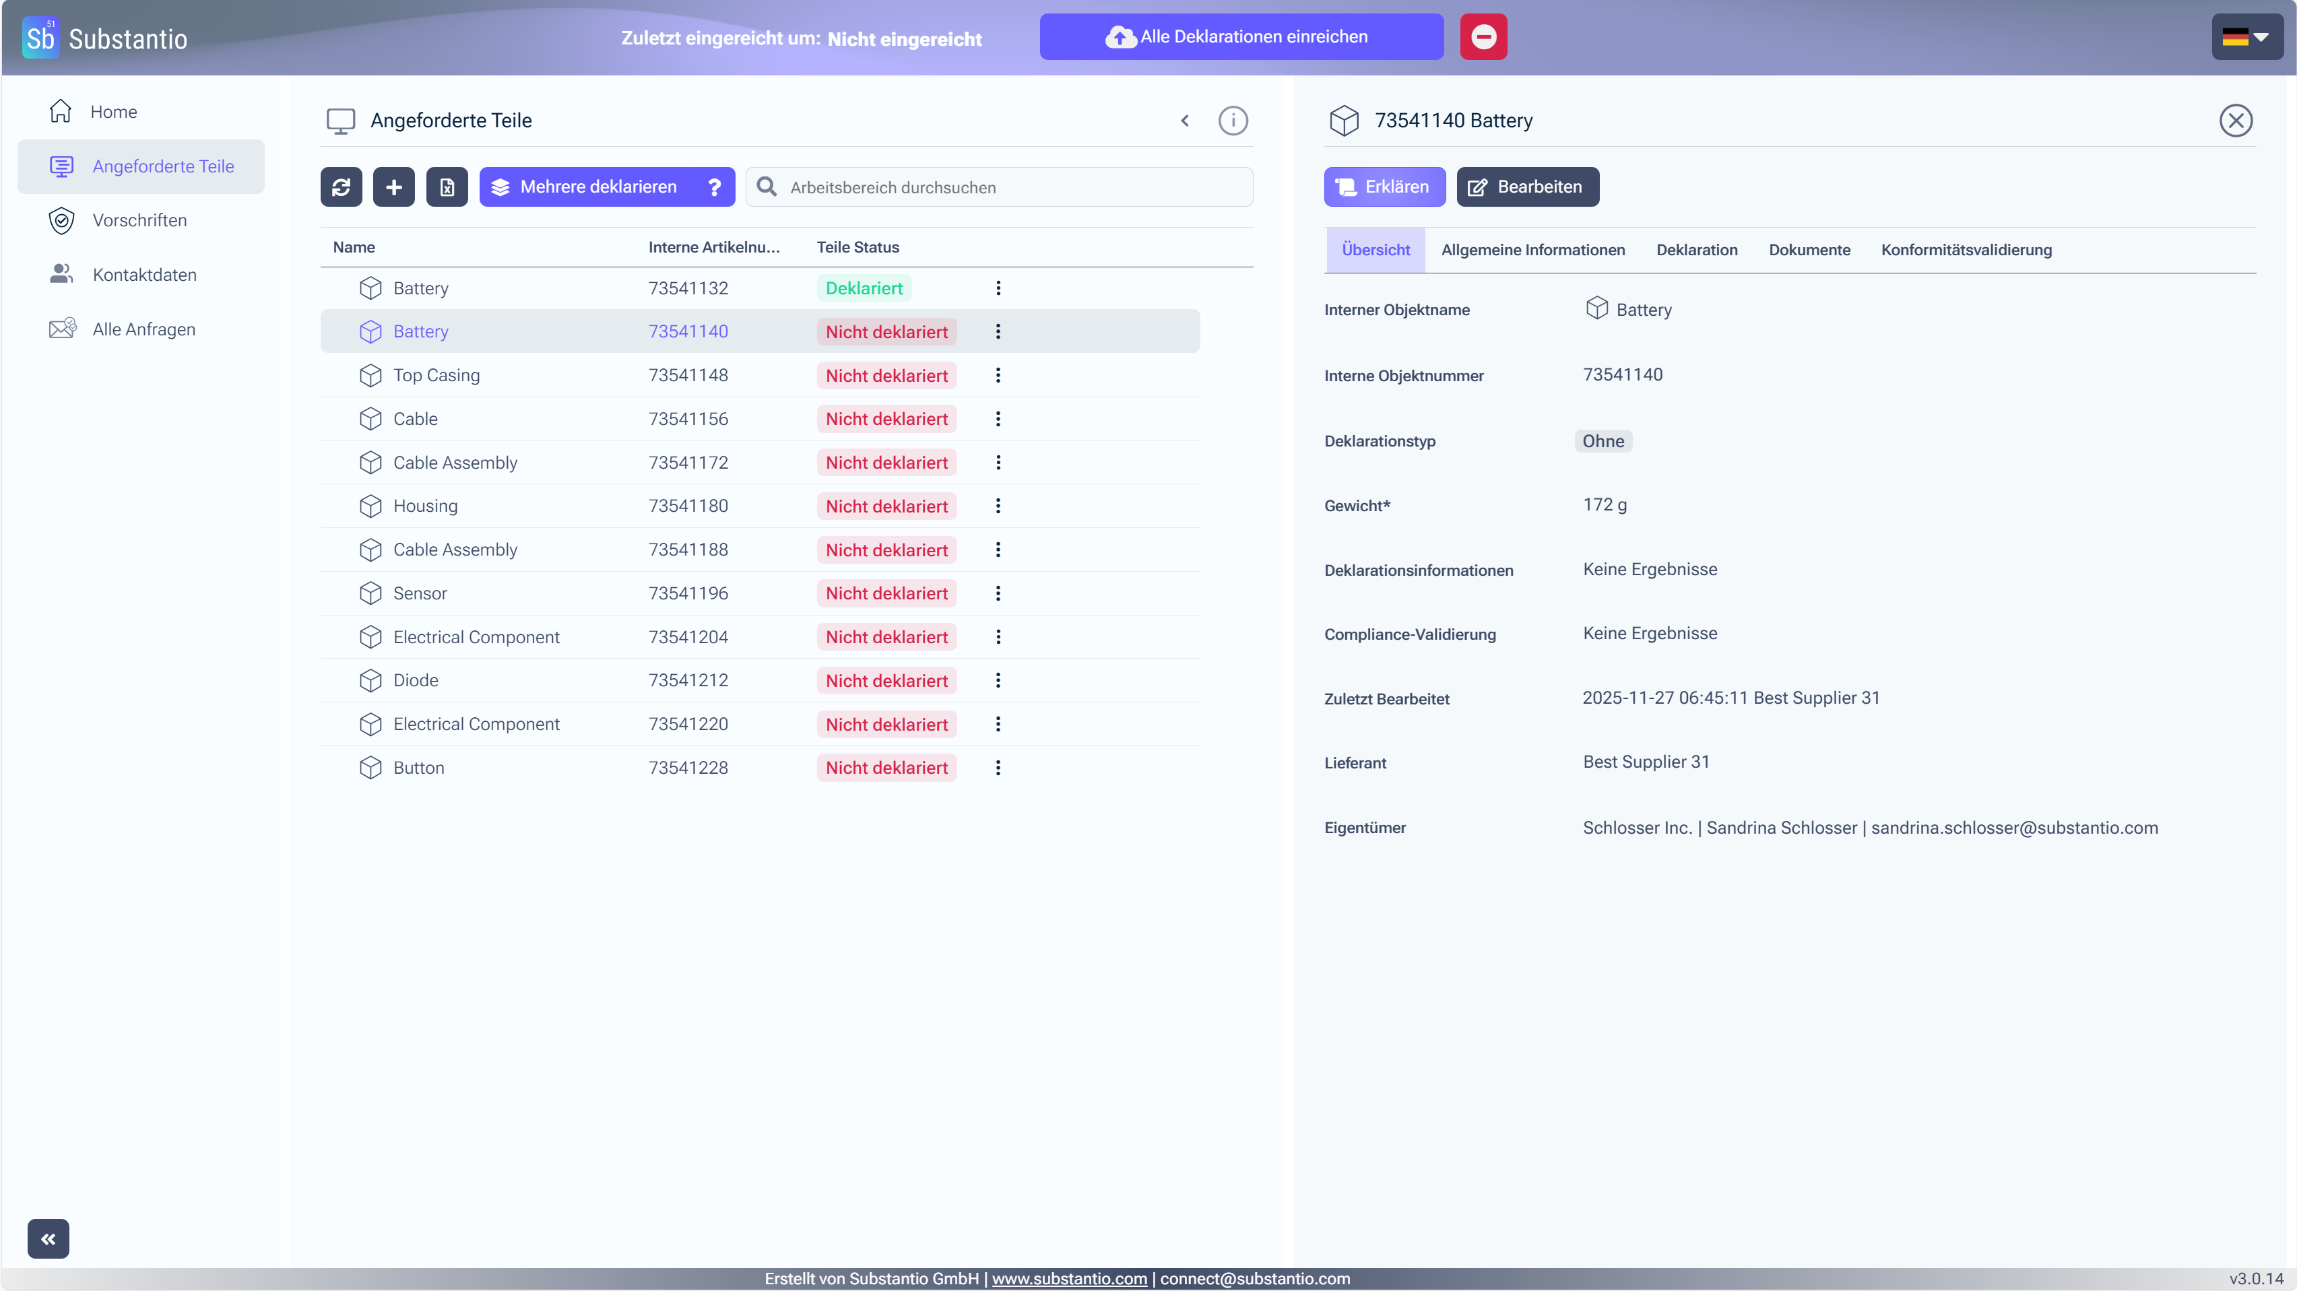This screenshot has width=2297, height=1291.
Task: Click the plus add-part icon
Action: [x=393, y=187]
